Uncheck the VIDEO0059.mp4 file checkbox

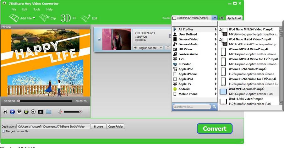(x=99, y=39)
